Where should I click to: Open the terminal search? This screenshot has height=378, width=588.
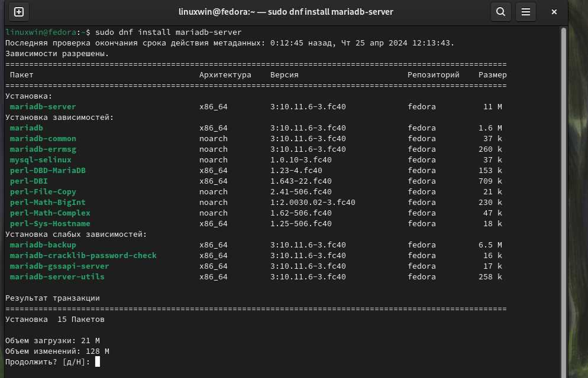(x=500, y=12)
